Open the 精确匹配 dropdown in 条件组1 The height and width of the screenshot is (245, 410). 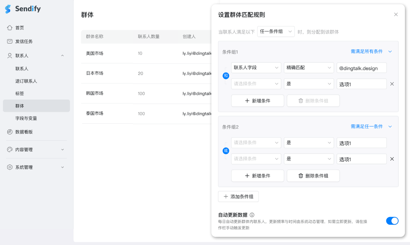coord(309,68)
